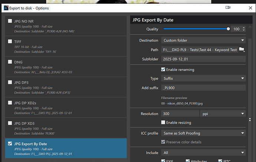Open the Destination dropdown
Screen dimensions: 256x162
(203, 40)
